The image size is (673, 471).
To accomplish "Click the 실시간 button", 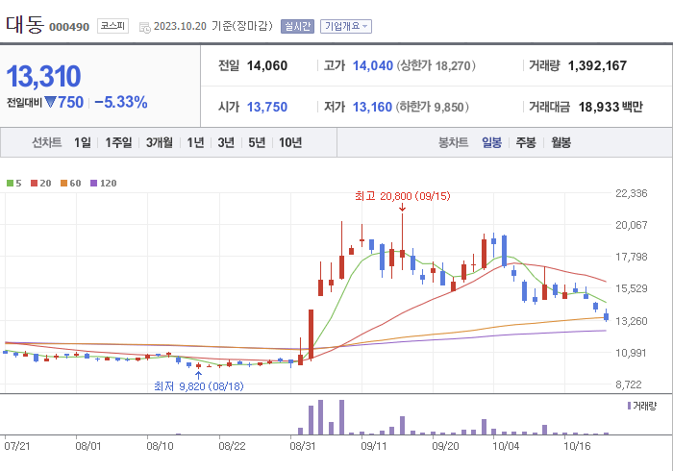I will (297, 27).
